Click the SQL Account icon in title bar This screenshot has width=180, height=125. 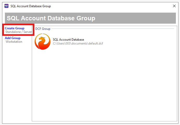tap(6, 6)
